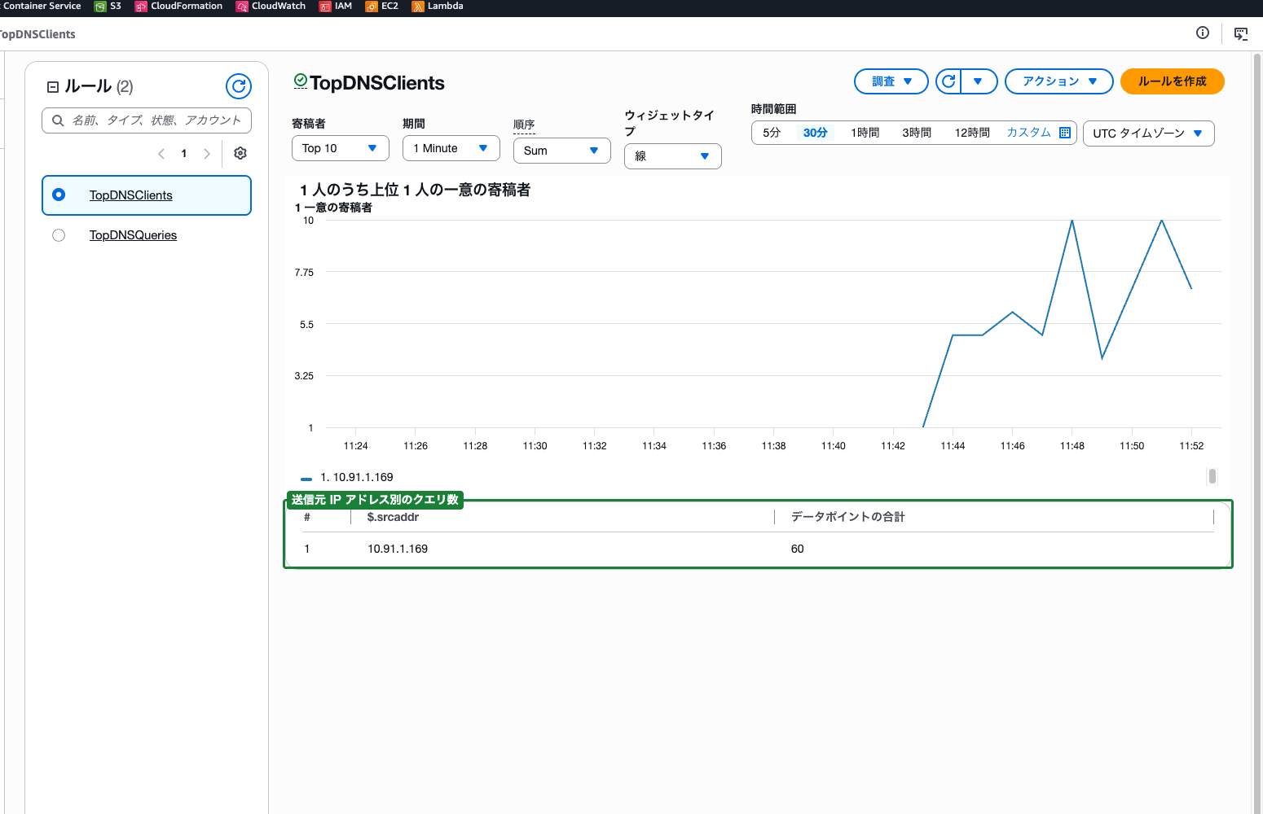Click the $.srcaddr column header
The image size is (1263, 814).
(x=393, y=517)
